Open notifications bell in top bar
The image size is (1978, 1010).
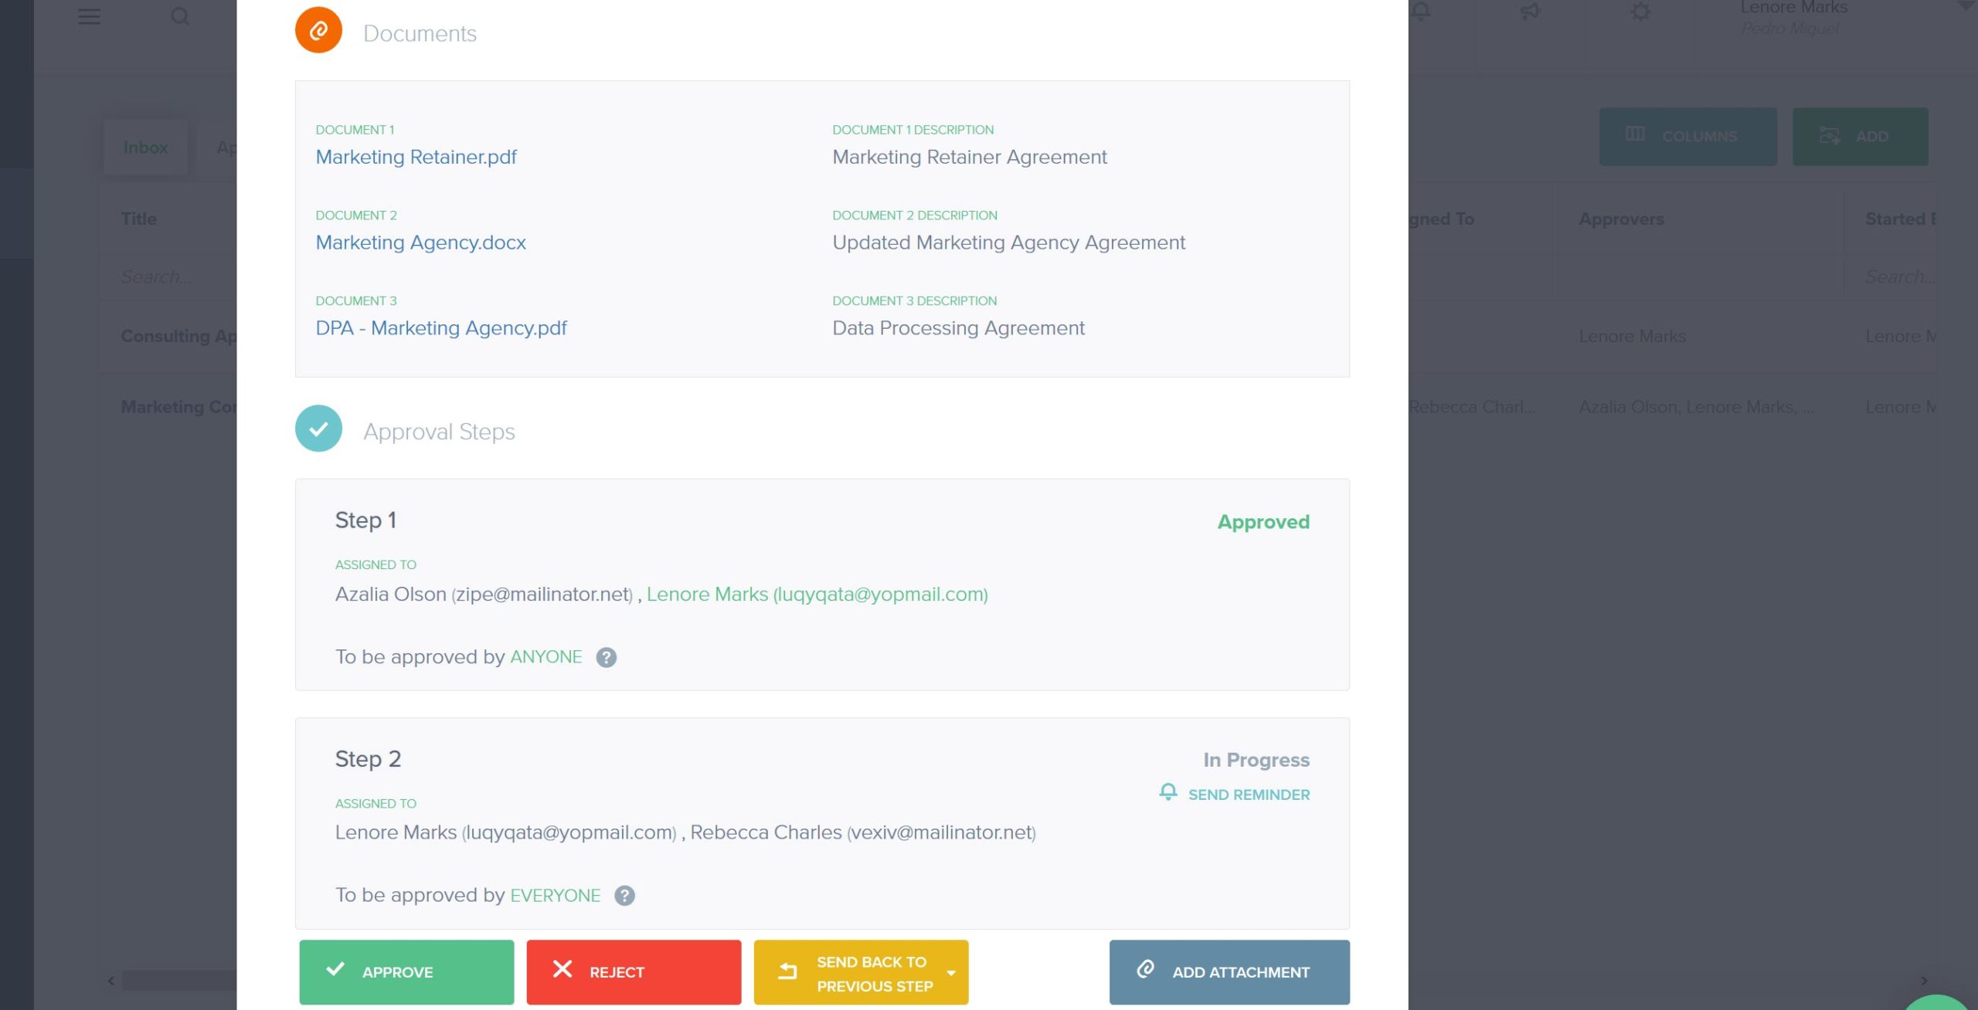click(1422, 12)
